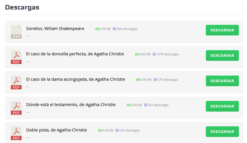Download Sonetos by William Shakespeare
247x143 pixels.
click(222, 30)
